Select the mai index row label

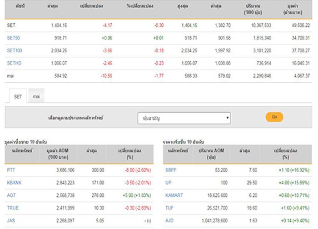coord(10,76)
